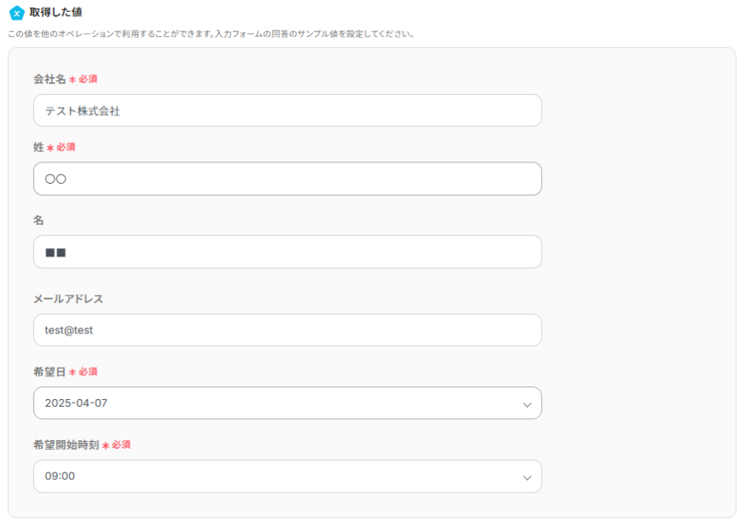The height and width of the screenshot is (530, 745).
Task: Focus the 姓 input containing ○○
Action: point(287,179)
